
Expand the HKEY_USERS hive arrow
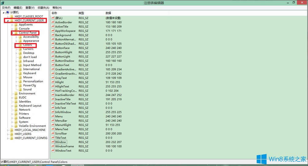[8, 134]
